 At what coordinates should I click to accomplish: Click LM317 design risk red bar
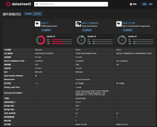click(57, 40)
